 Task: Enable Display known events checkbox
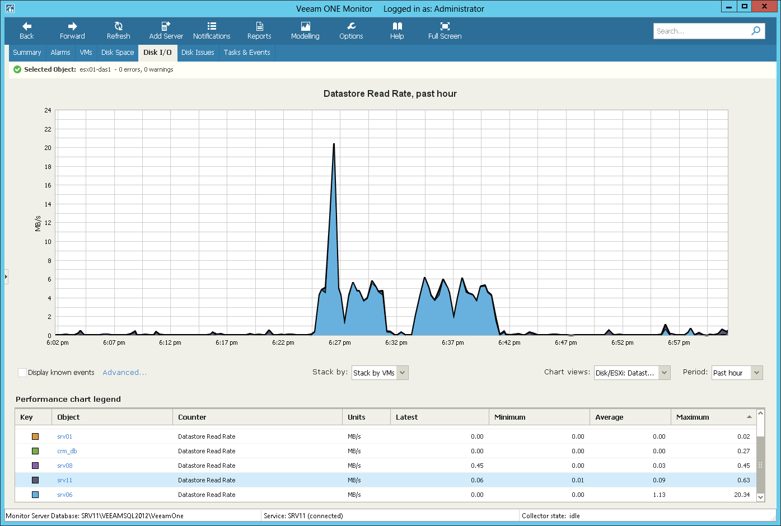pos(22,373)
